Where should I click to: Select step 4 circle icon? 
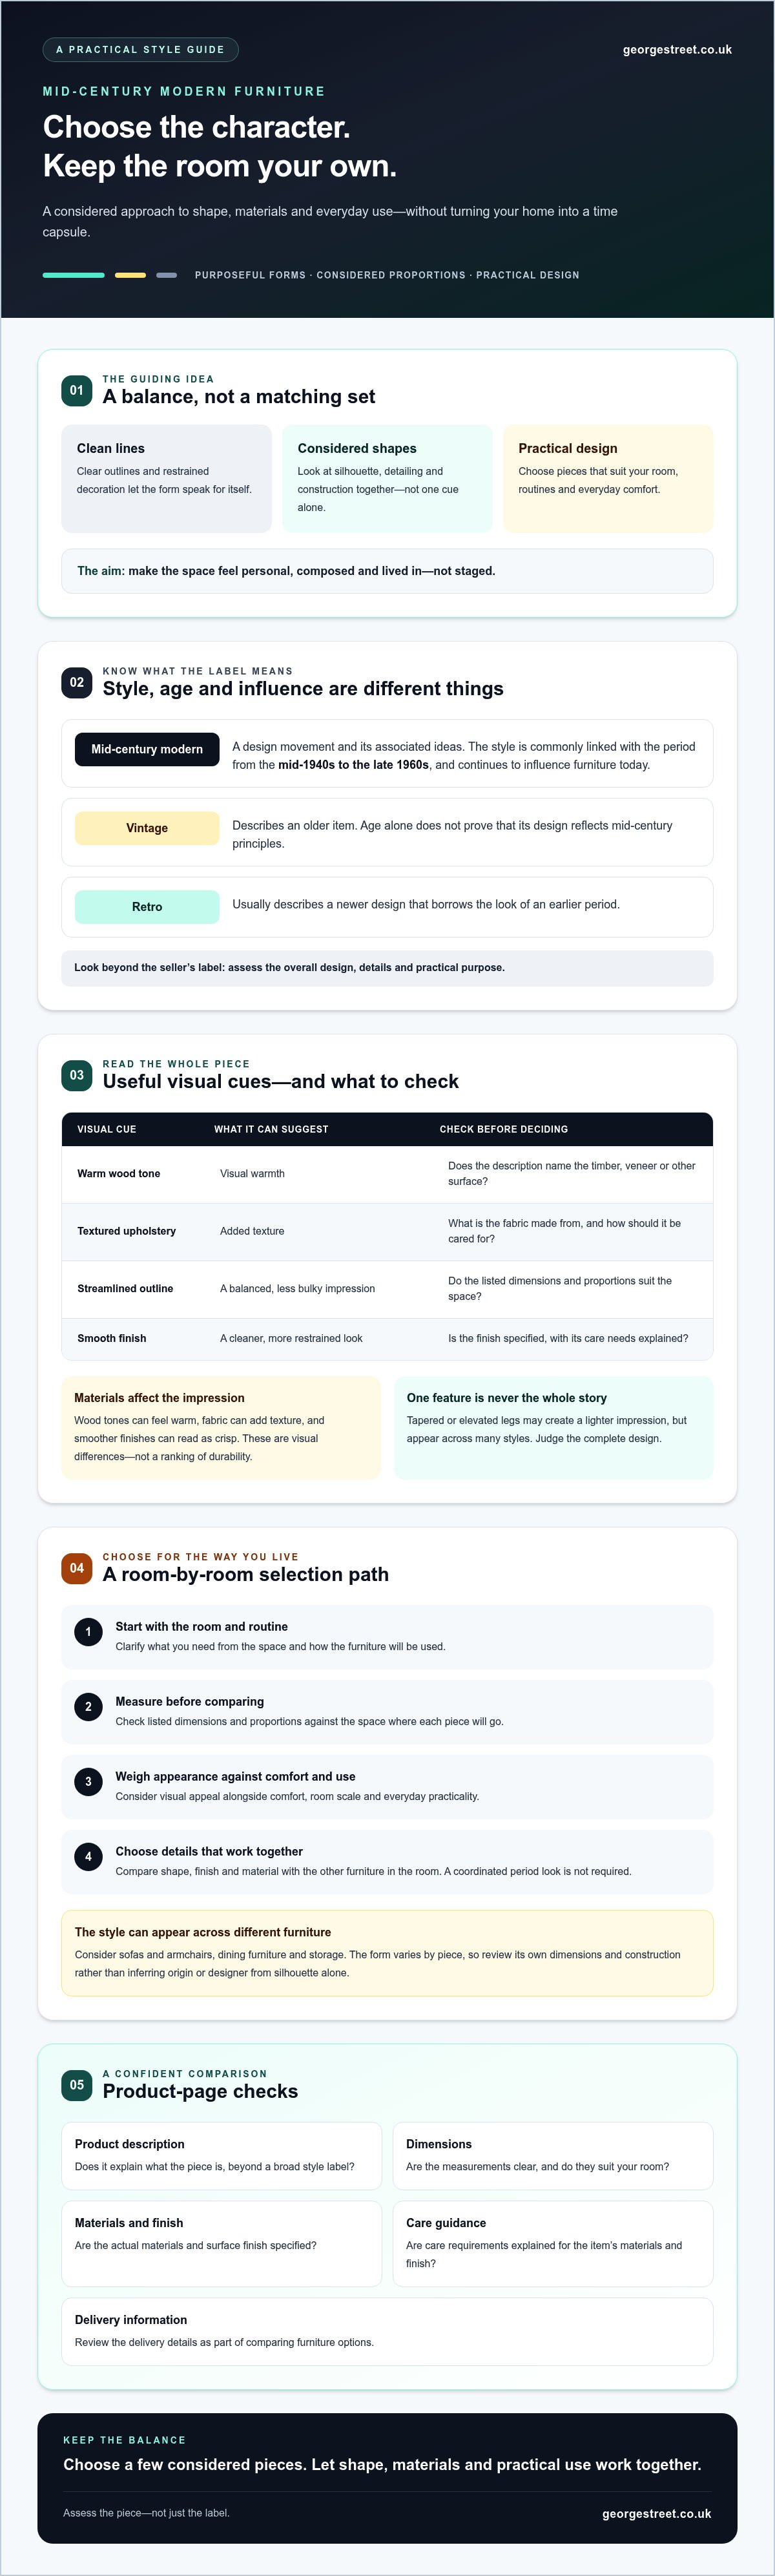point(88,1857)
